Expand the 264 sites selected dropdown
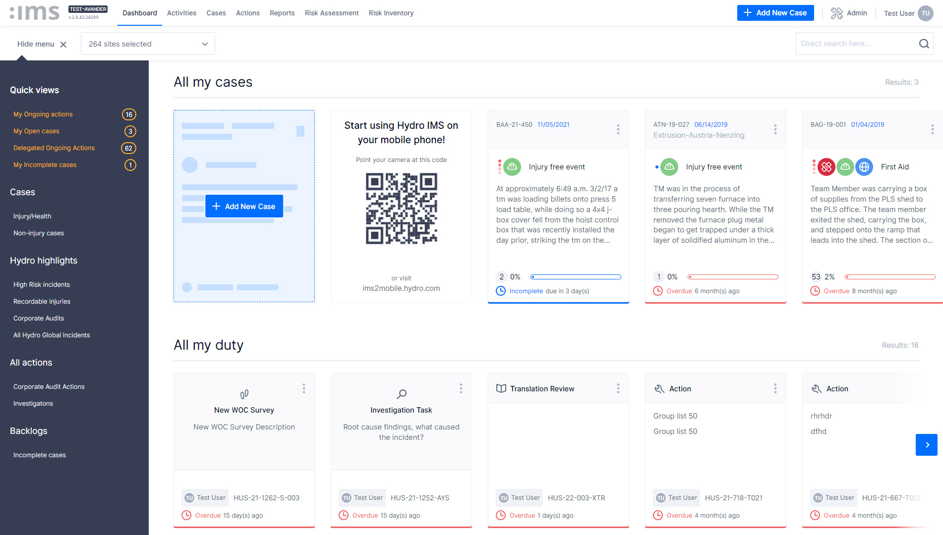943x535 pixels. tap(148, 44)
